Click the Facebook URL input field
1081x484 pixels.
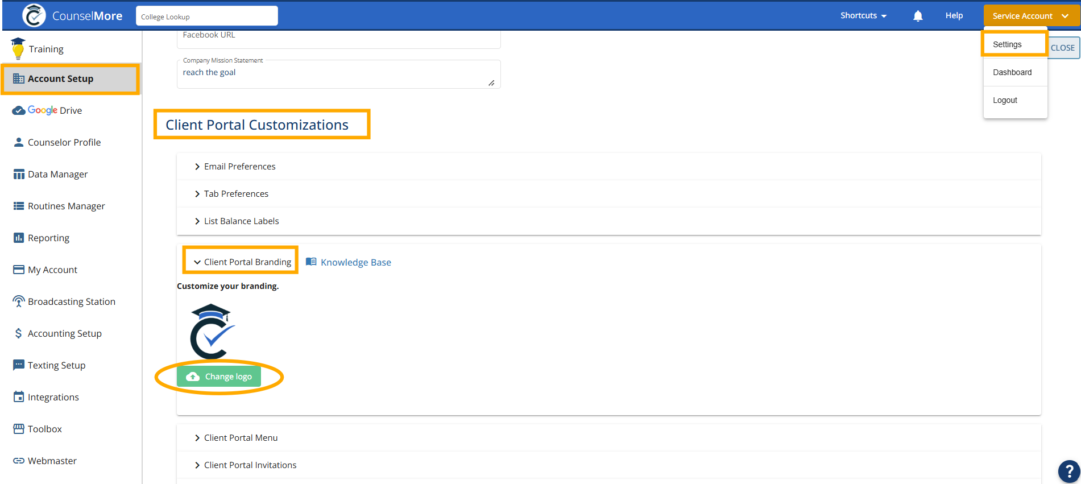click(x=338, y=39)
